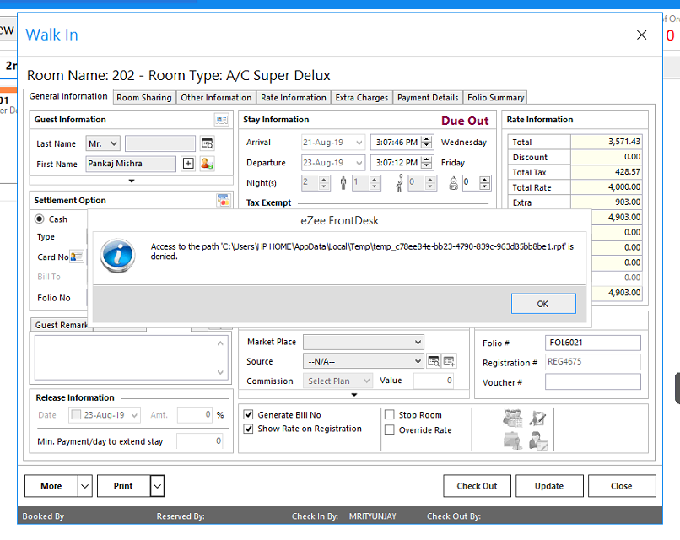Click the Close button
Image resolution: width=680 pixels, height=540 pixels.
point(622,486)
